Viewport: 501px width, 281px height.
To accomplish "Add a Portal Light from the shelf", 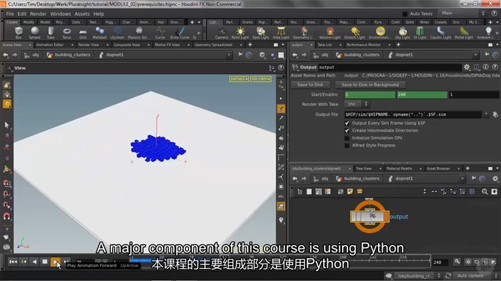I will coord(464,33).
